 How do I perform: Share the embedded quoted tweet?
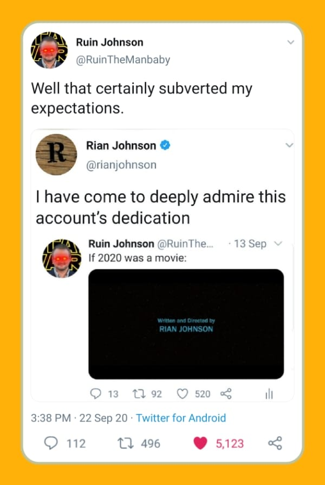[x=226, y=394]
